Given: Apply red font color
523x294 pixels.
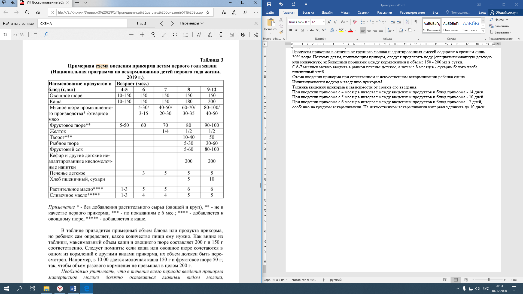Looking at the screenshot, I should coord(351,30).
